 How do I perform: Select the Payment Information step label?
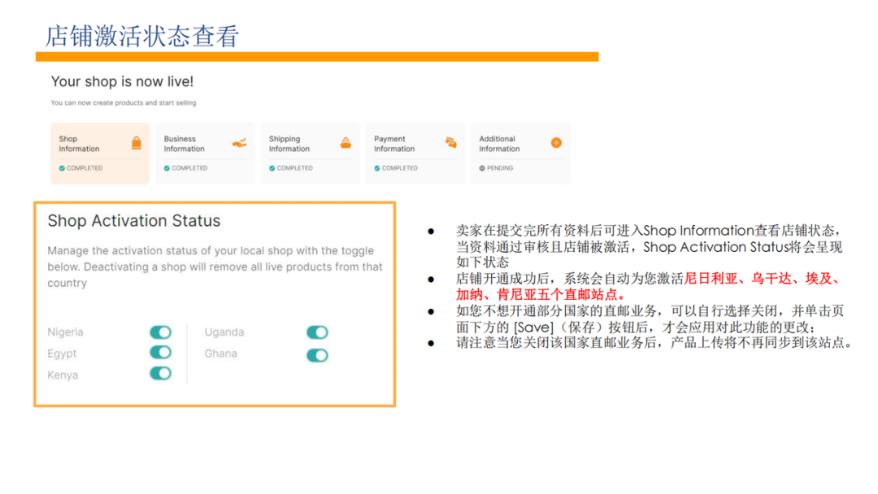point(394,144)
